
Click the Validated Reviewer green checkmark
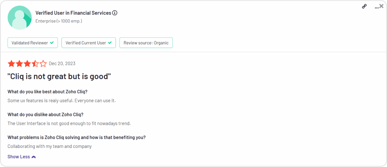click(52, 43)
